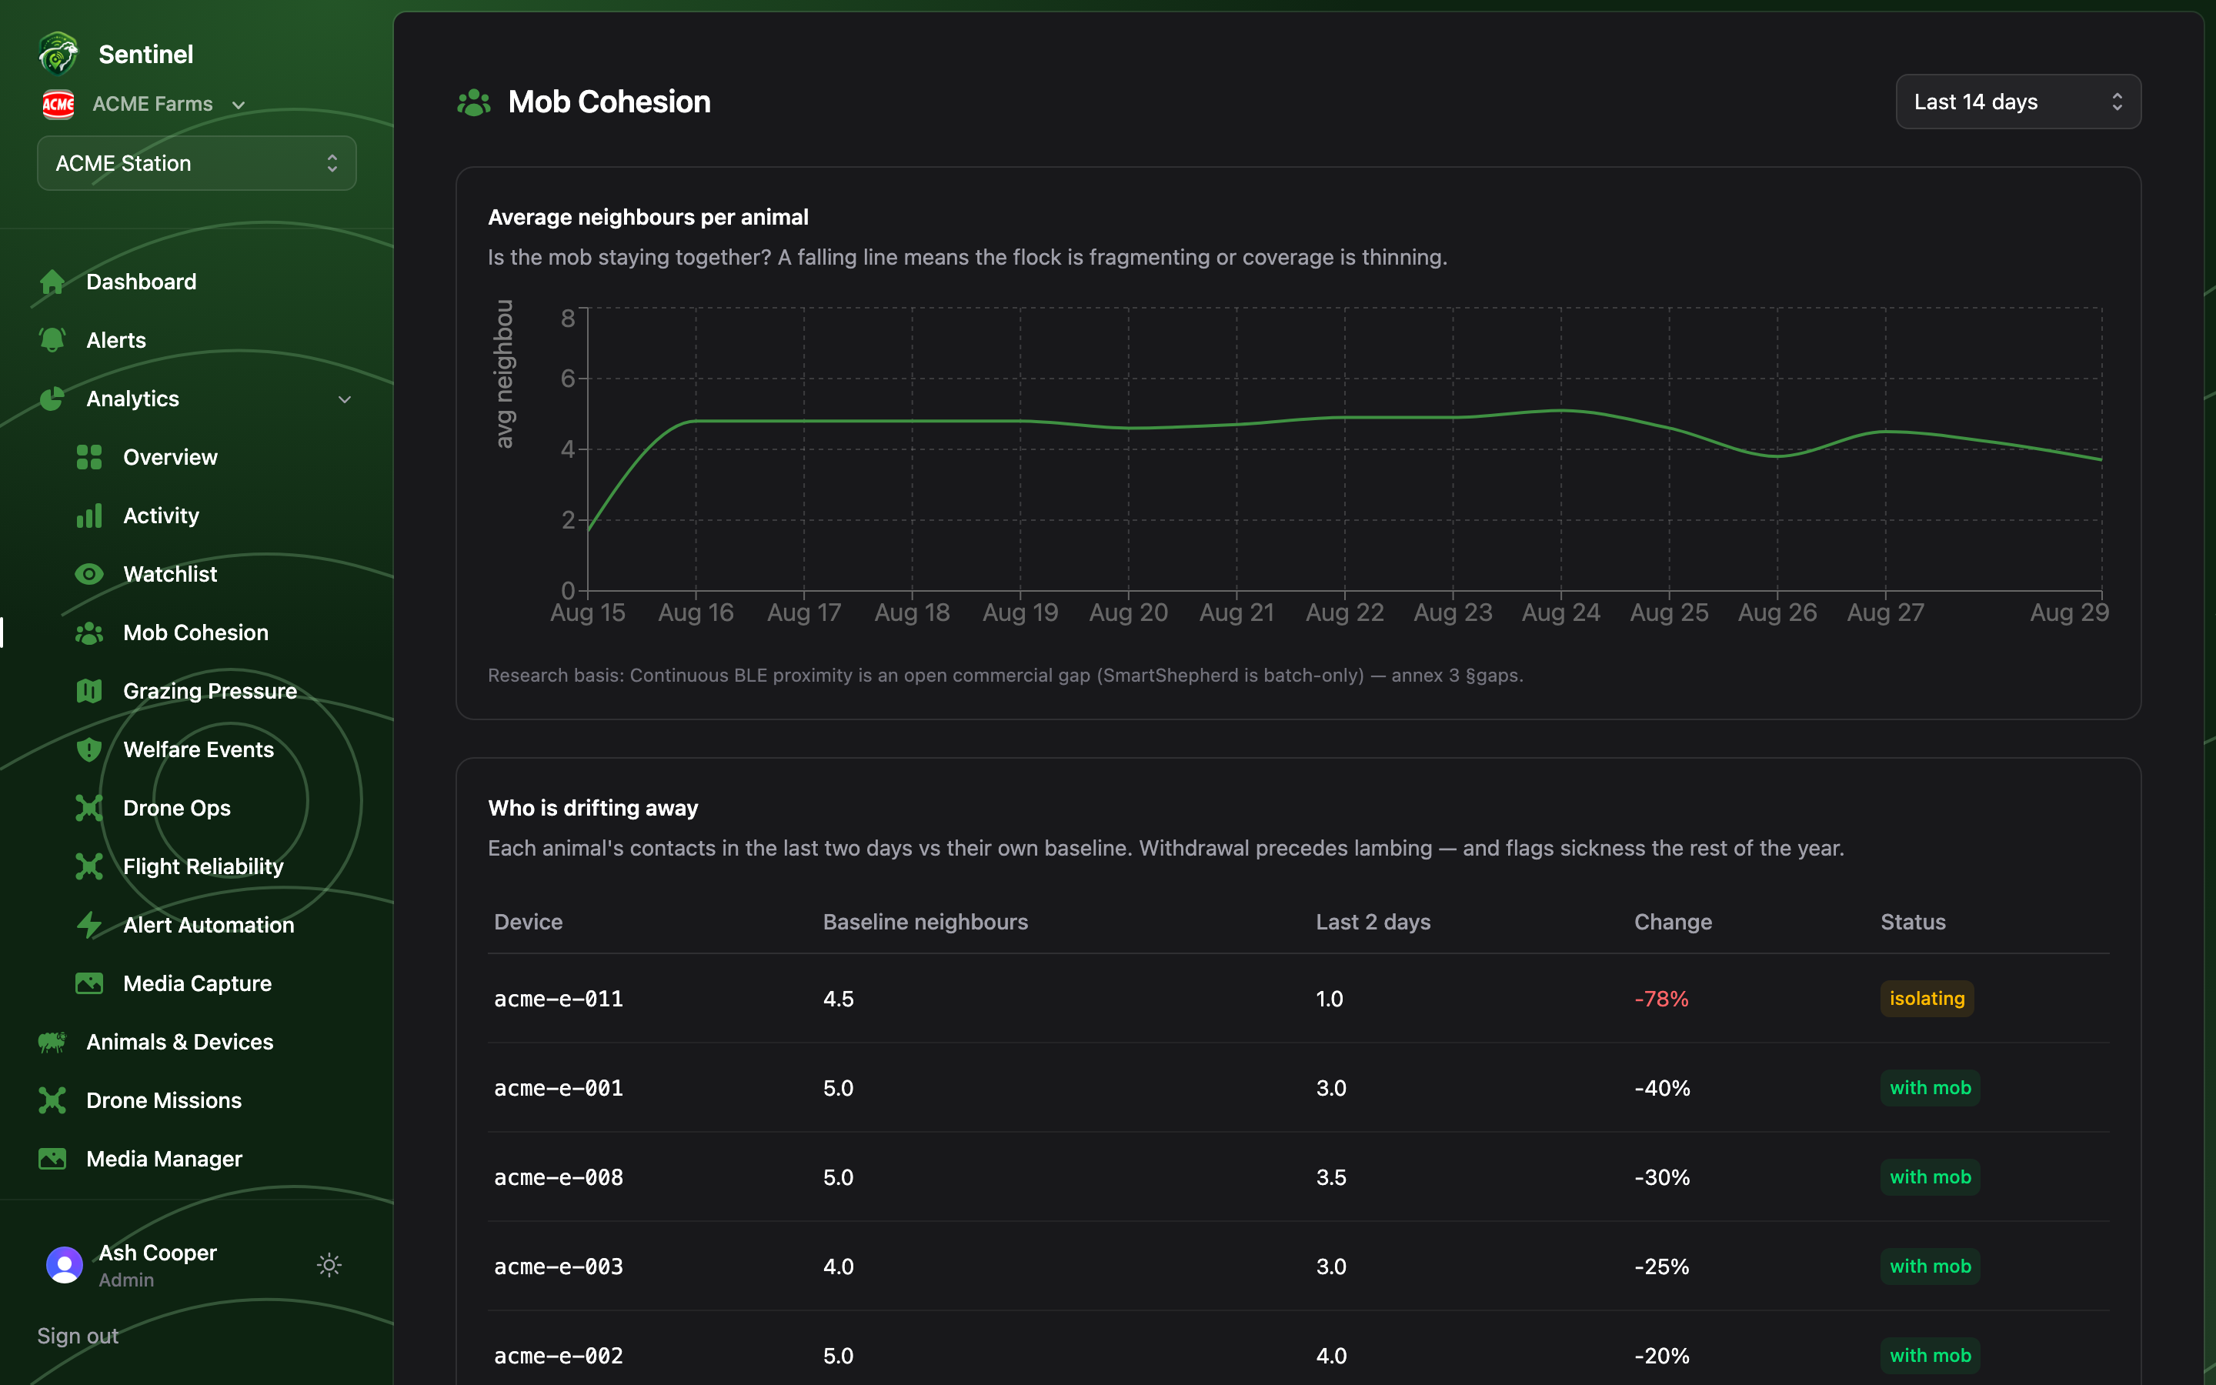Open the ACME Station selector

click(197, 163)
